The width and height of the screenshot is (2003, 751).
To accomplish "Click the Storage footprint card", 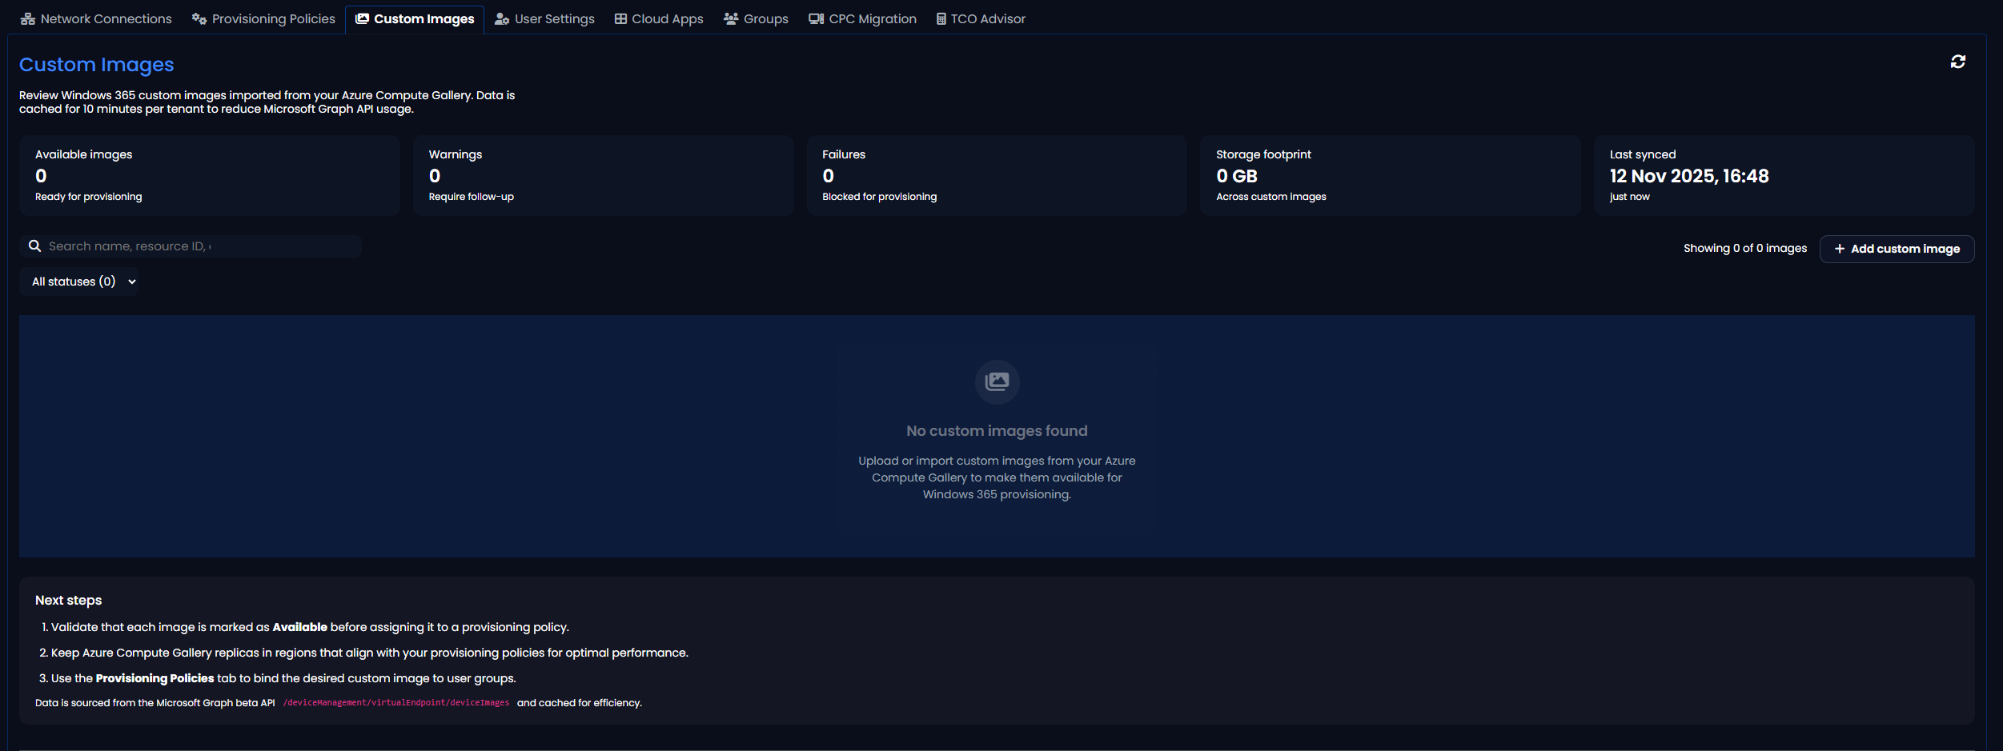I will click(x=1391, y=175).
